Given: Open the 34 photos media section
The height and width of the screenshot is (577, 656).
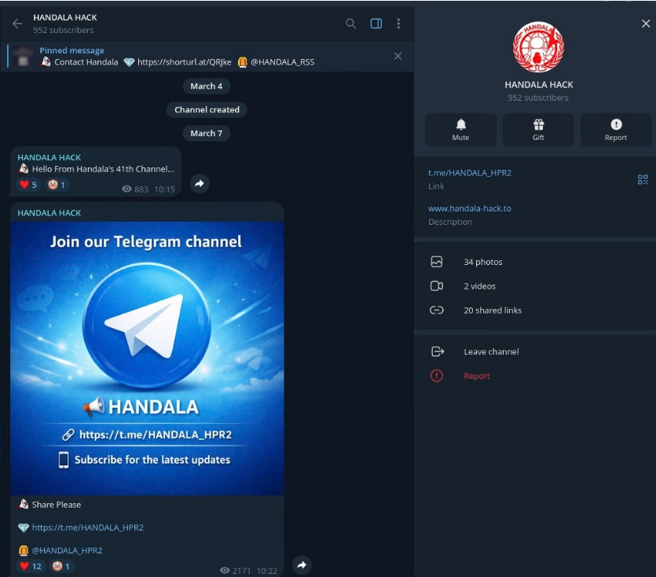Looking at the screenshot, I should click(x=482, y=262).
